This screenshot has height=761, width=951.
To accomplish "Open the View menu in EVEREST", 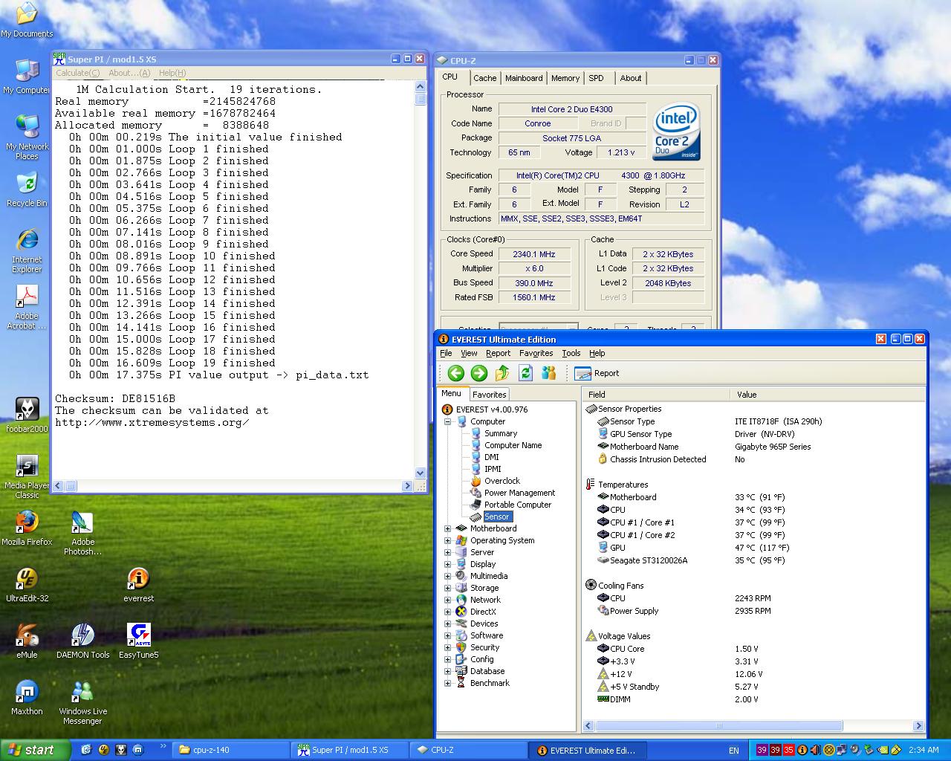I will [x=470, y=353].
